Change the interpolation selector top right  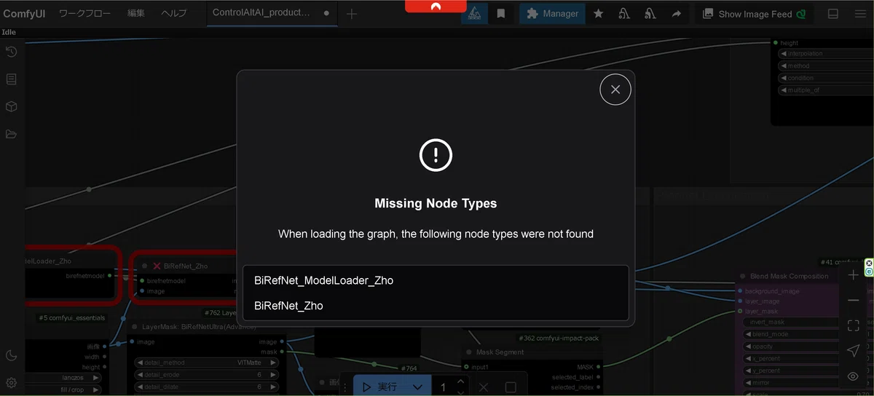(825, 54)
